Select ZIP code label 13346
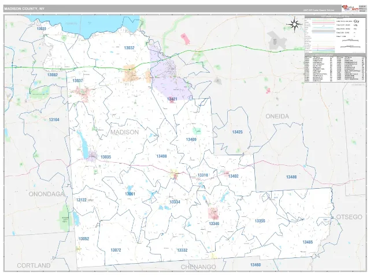Image resolution: width=370 pixels, height=277 pixels. tap(214, 223)
